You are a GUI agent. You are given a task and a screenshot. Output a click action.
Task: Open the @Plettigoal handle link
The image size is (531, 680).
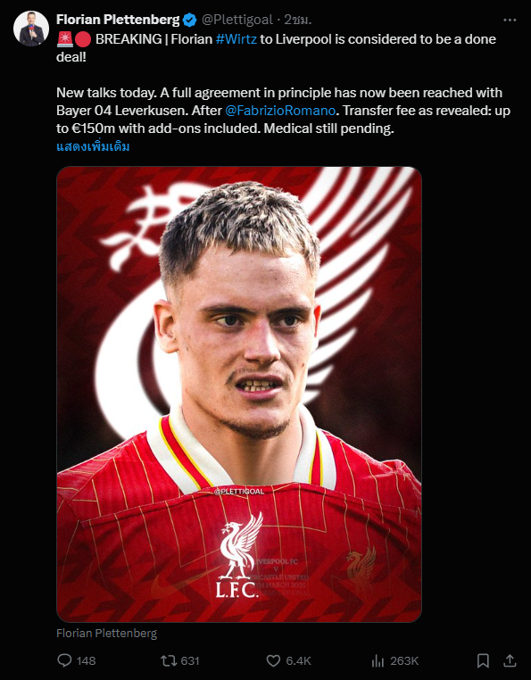(x=236, y=20)
